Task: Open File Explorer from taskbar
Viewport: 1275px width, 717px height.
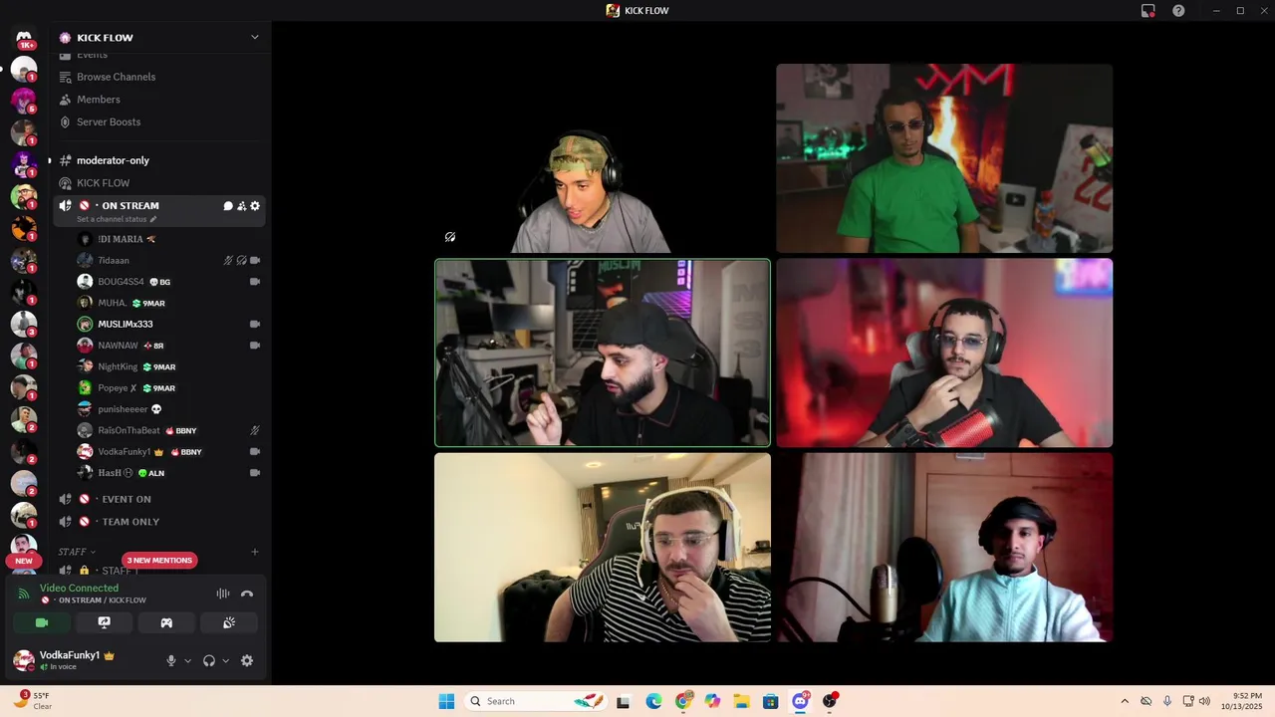Action: click(x=741, y=701)
